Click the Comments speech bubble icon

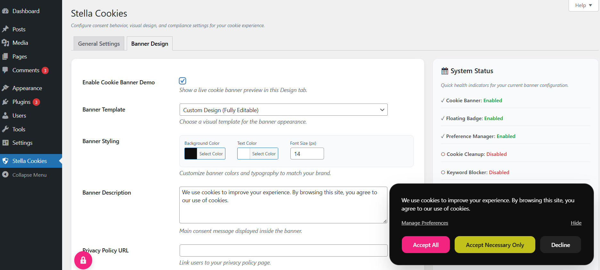[x=5, y=70]
